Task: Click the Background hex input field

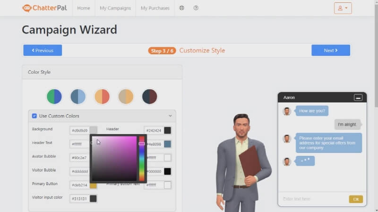Action: 79,130
